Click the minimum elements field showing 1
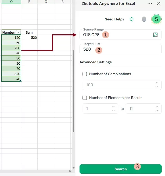 101,109
